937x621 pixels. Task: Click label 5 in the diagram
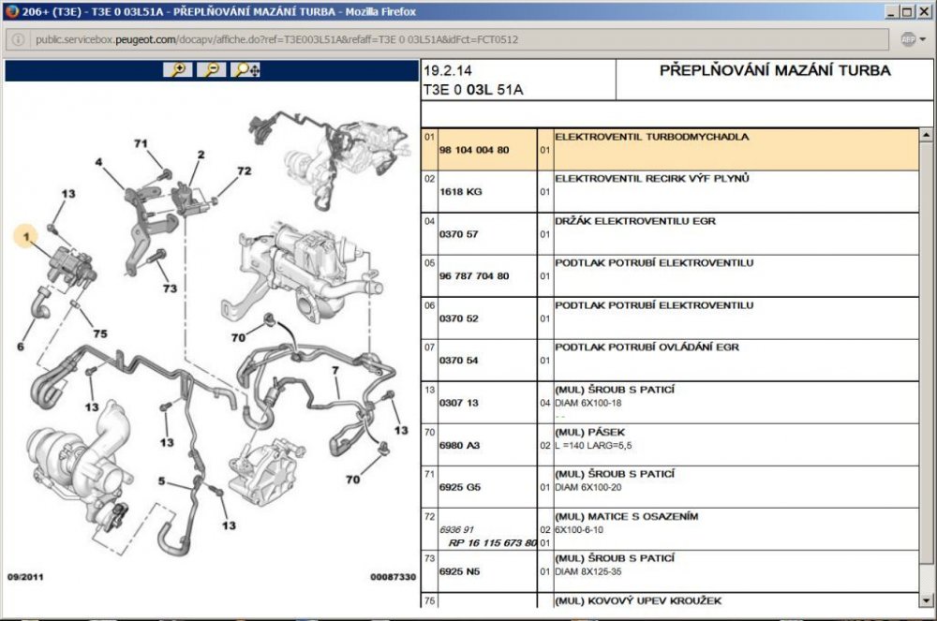(x=161, y=481)
